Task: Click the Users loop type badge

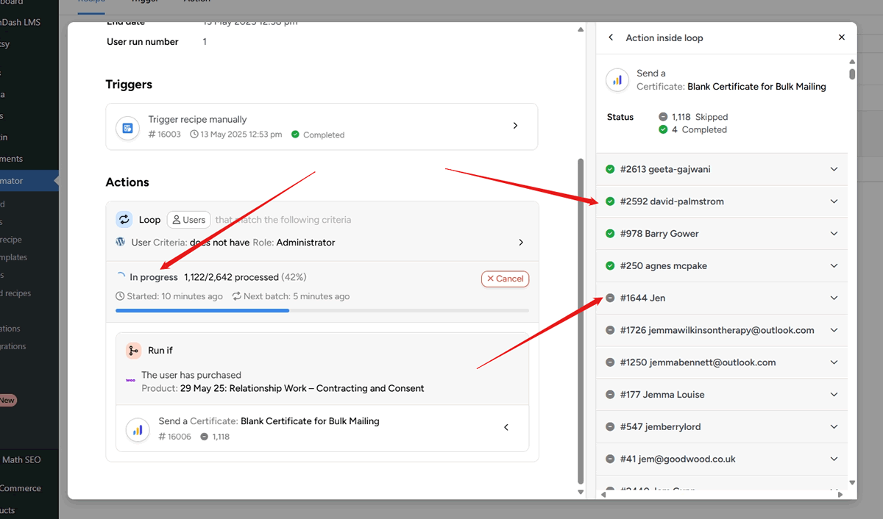Action: (x=188, y=220)
